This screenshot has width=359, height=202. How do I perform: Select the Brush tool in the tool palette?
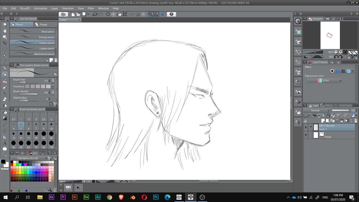tap(5, 81)
